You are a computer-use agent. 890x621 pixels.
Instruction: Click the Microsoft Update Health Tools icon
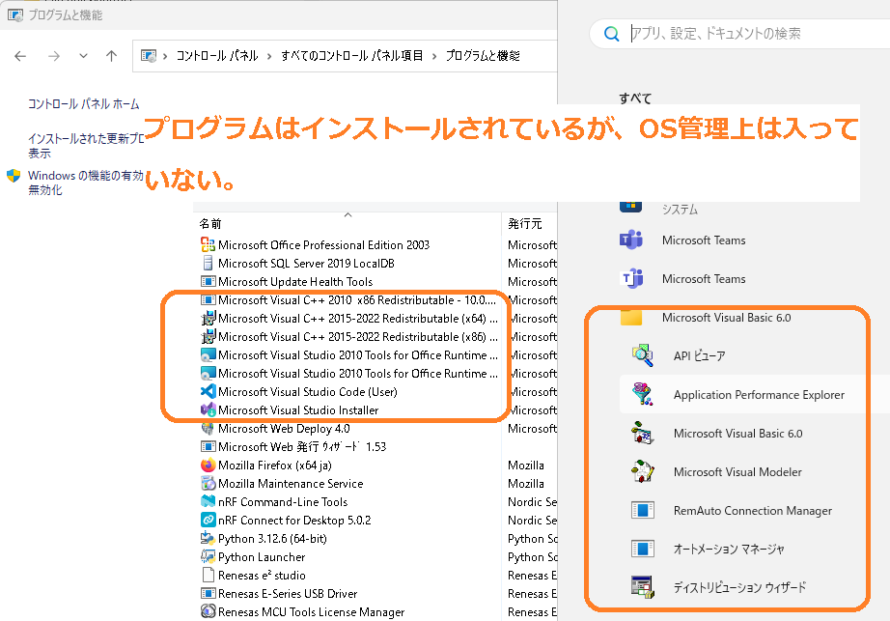208,282
